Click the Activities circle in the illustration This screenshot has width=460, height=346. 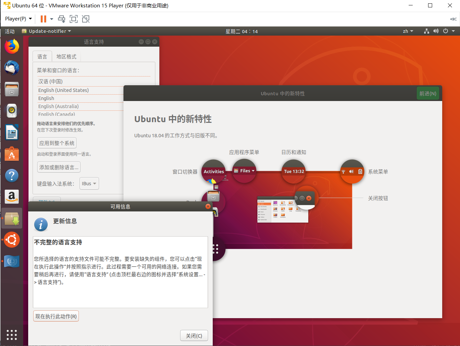[x=214, y=171]
